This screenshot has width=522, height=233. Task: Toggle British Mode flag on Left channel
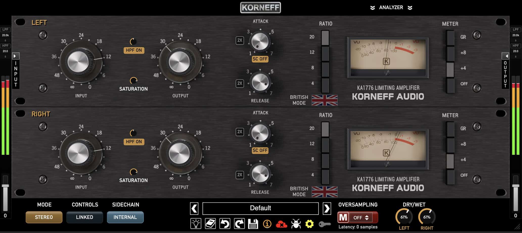click(x=325, y=100)
